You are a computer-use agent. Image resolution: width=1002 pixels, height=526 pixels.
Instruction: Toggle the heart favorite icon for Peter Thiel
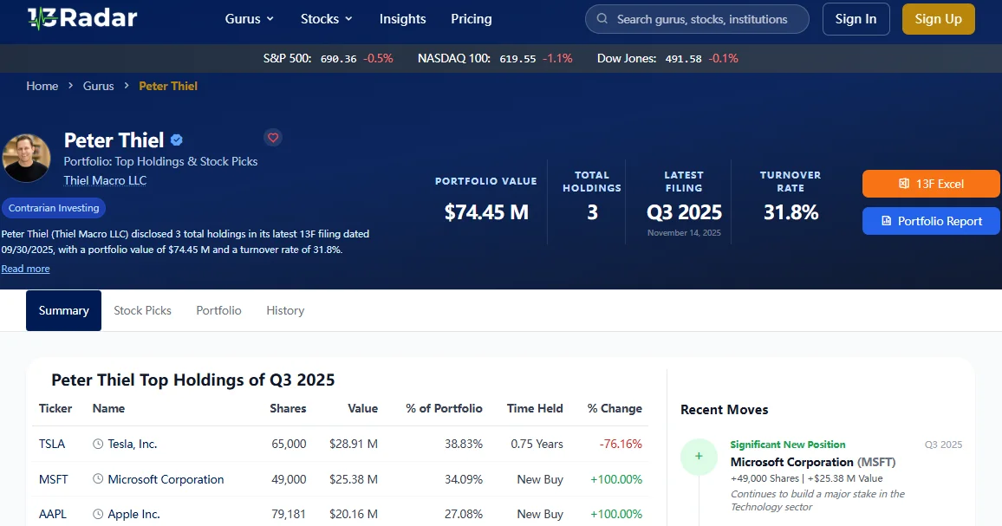coord(273,138)
